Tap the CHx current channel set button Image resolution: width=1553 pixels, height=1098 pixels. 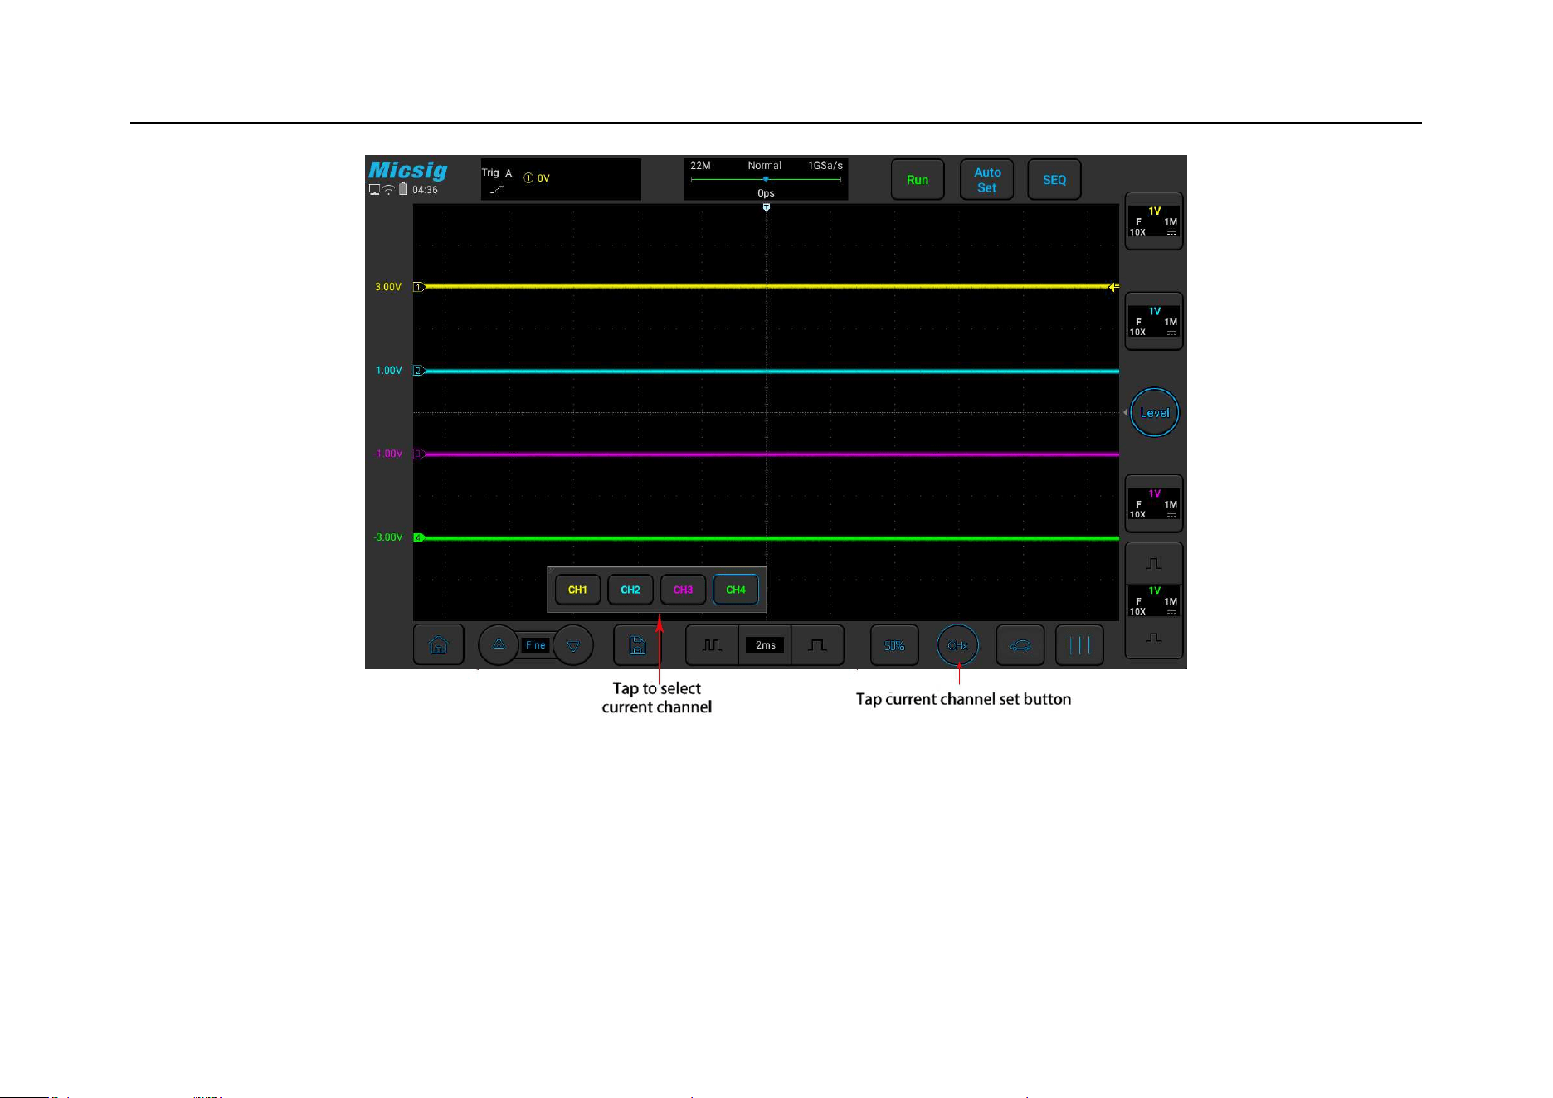click(957, 645)
